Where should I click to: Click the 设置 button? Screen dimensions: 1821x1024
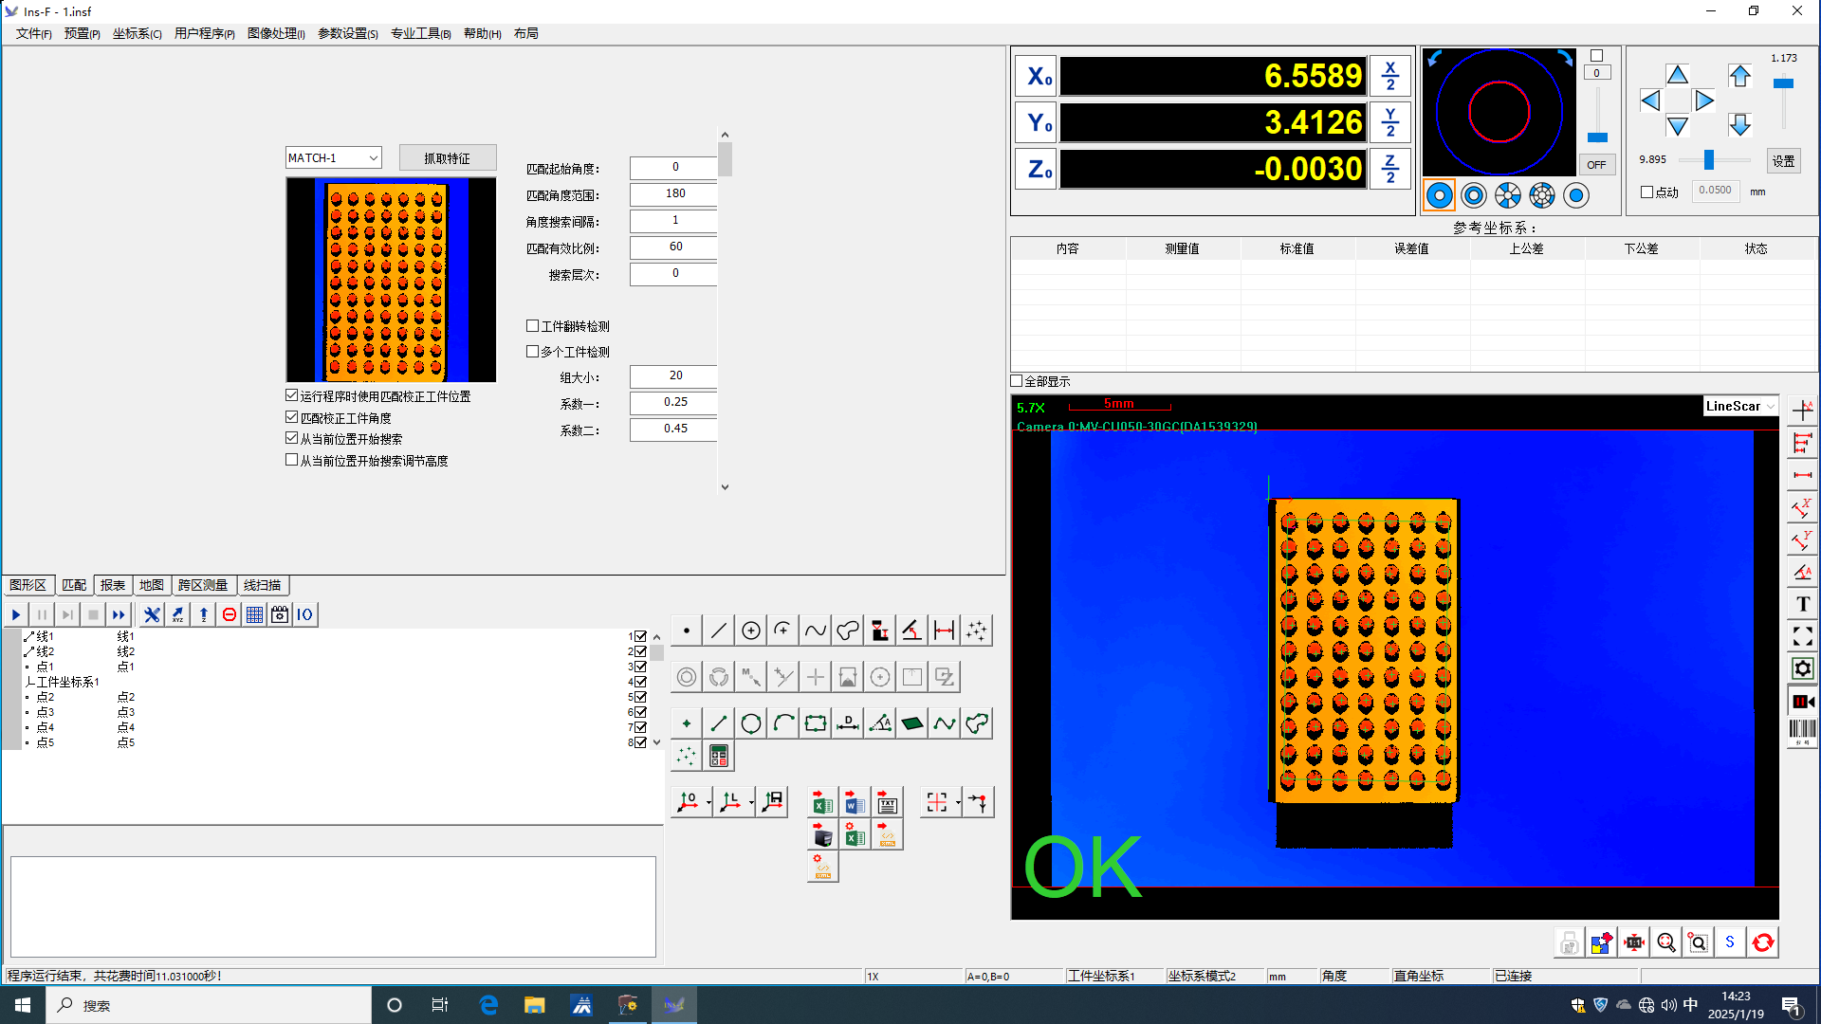tap(1782, 160)
